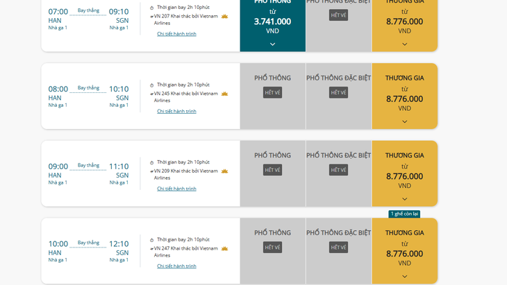The height and width of the screenshot is (285, 507).
Task: Click sold-out badge under Phổ Thông for 09:00 flight
Action: (x=272, y=170)
